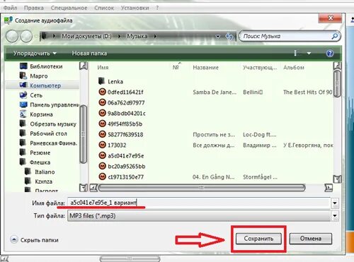354x262 pixels.
Task: Click the 49f54ff85b5b file icon
Action: 102,124
